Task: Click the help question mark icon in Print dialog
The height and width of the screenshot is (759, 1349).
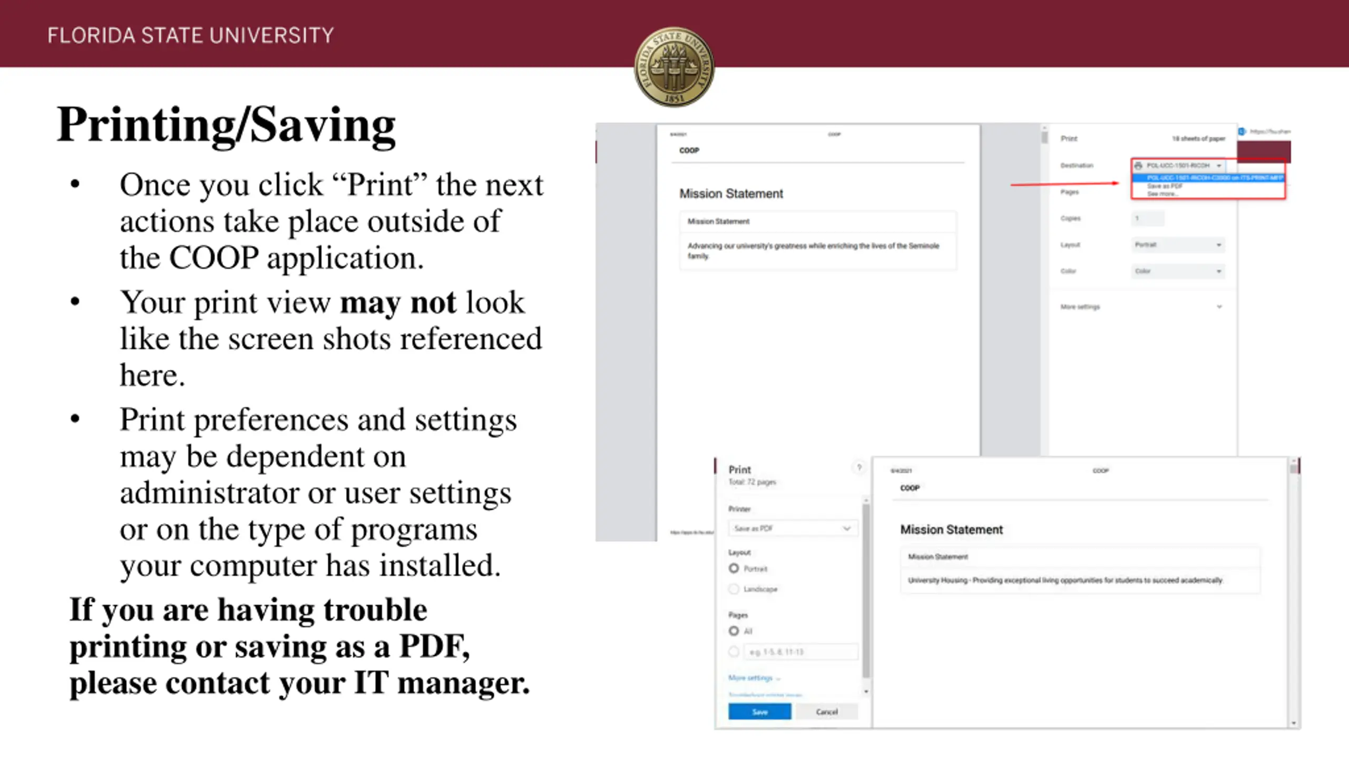Action: pyautogui.click(x=859, y=467)
